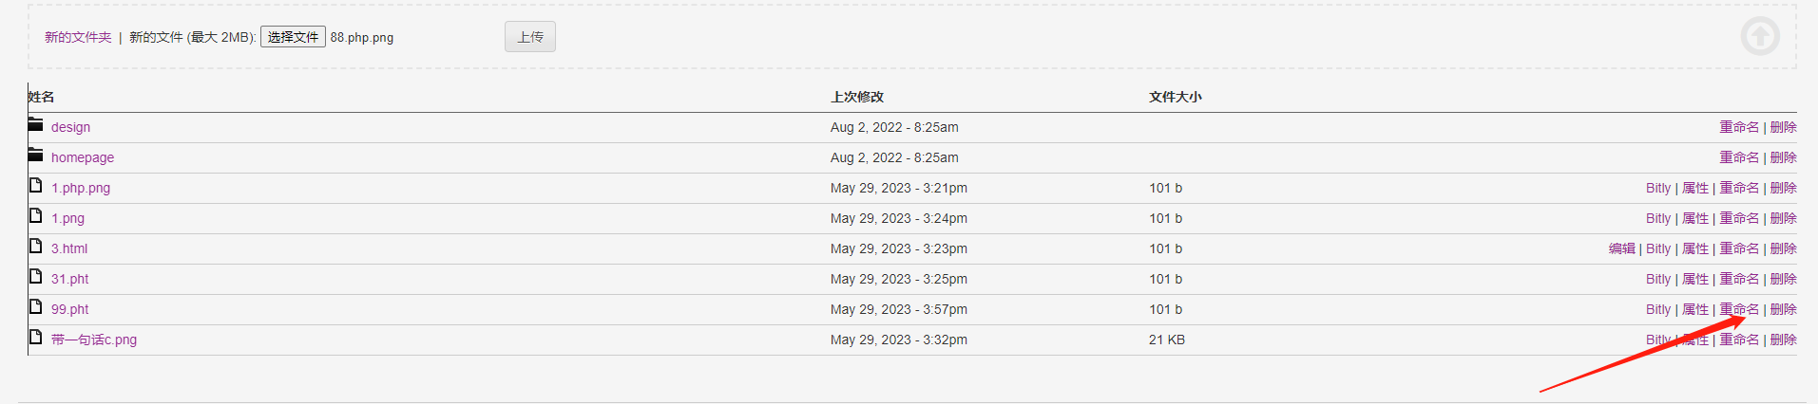Open the 带一句话c.png file link
Screen dimensions: 1818x404
point(94,340)
